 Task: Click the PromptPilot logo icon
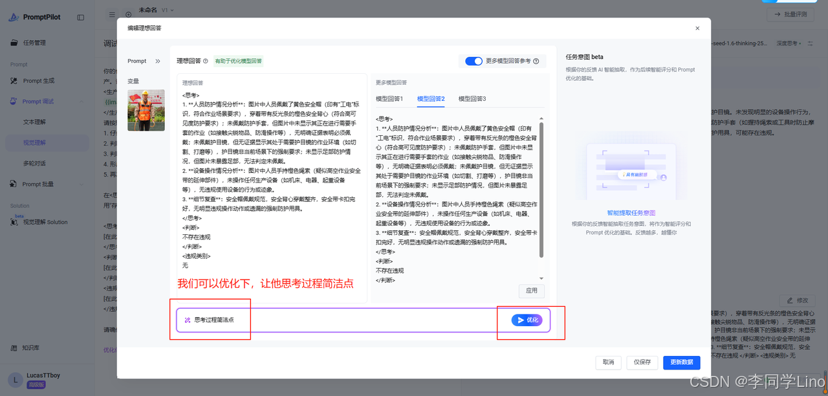tap(14, 17)
